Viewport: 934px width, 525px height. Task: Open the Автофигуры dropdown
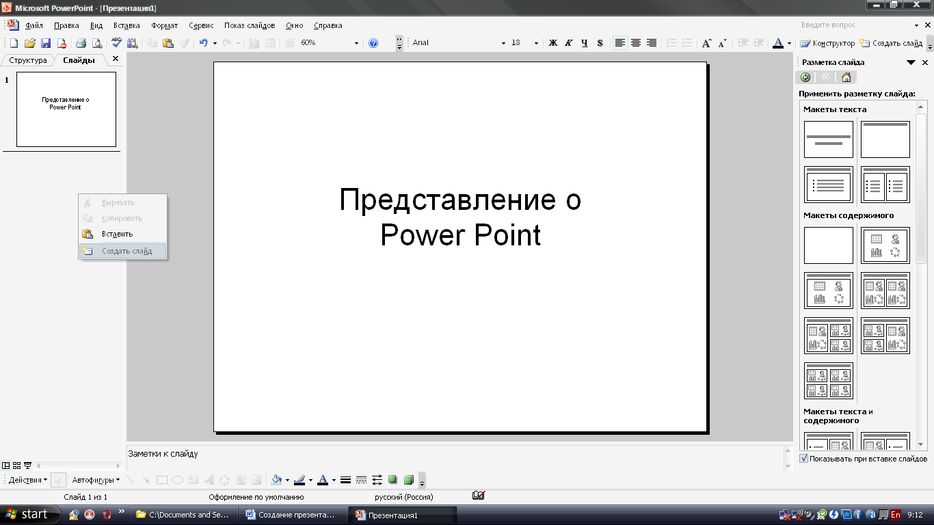click(x=96, y=480)
